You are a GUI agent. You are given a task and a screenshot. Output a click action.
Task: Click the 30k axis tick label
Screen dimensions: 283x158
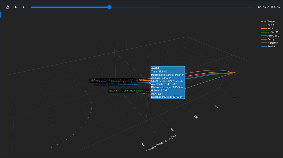(x=172, y=129)
